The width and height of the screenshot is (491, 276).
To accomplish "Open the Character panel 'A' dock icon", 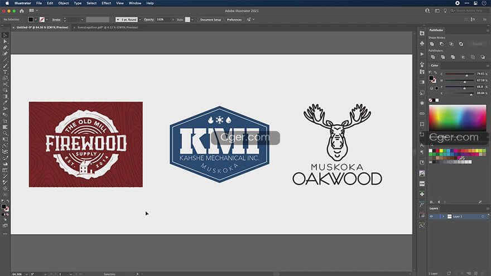I will 422,145.
